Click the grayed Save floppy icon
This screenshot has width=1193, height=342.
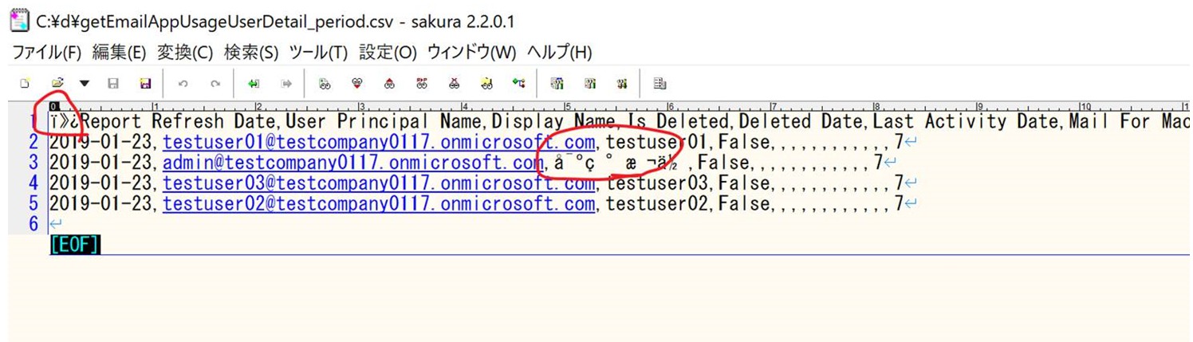click(113, 84)
